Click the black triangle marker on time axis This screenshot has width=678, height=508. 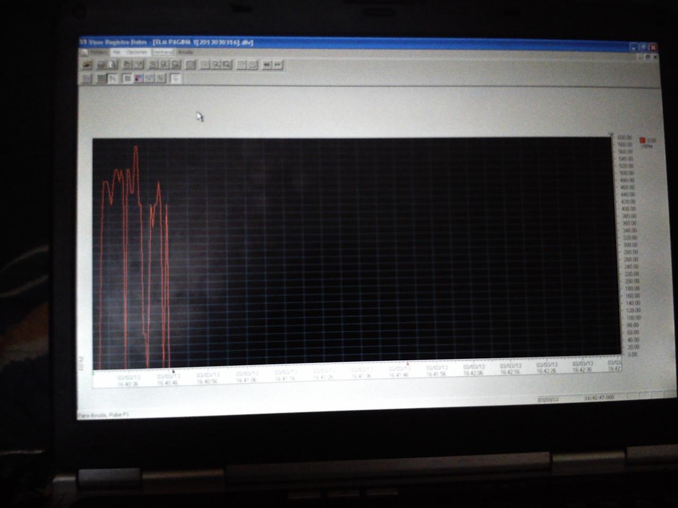173,371
